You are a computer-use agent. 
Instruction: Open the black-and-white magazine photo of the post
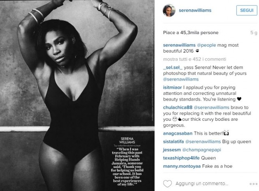[x=77, y=95]
